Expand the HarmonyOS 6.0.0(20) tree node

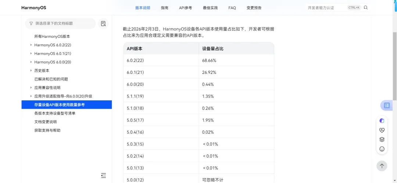tap(31, 62)
